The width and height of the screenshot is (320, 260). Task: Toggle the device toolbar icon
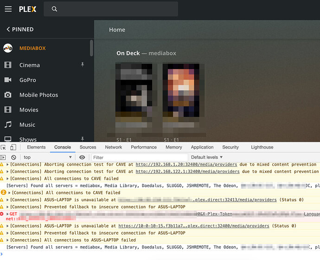tap(13, 147)
